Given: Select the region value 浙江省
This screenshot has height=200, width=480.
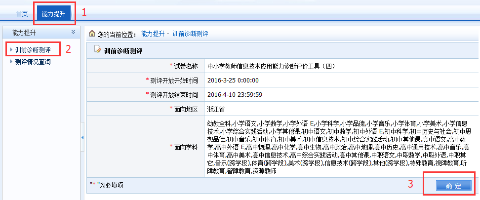Looking at the screenshot, I should point(217,109).
